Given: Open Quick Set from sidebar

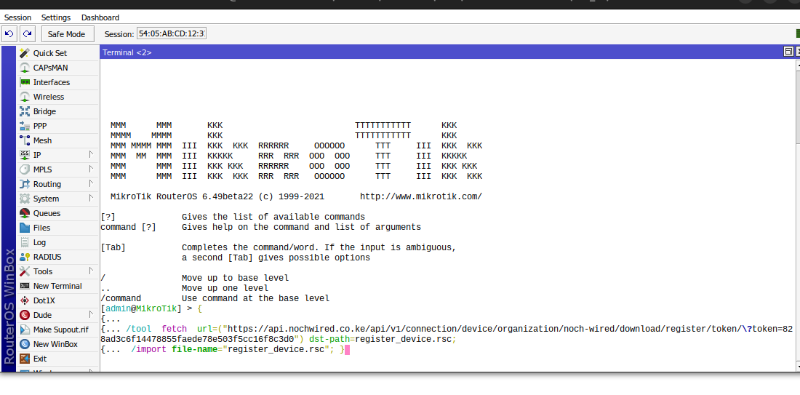Looking at the screenshot, I should 50,53.
